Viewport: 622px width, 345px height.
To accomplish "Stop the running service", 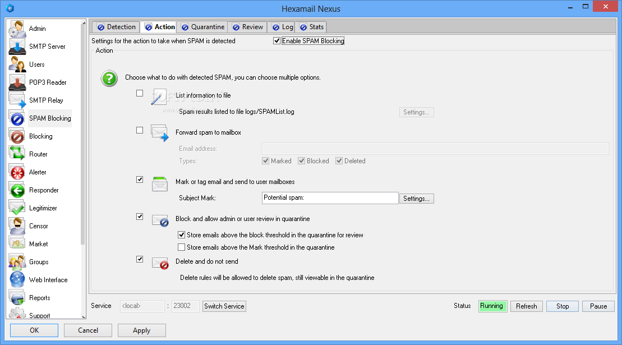I will pyautogui.click(x=562, y=306).
